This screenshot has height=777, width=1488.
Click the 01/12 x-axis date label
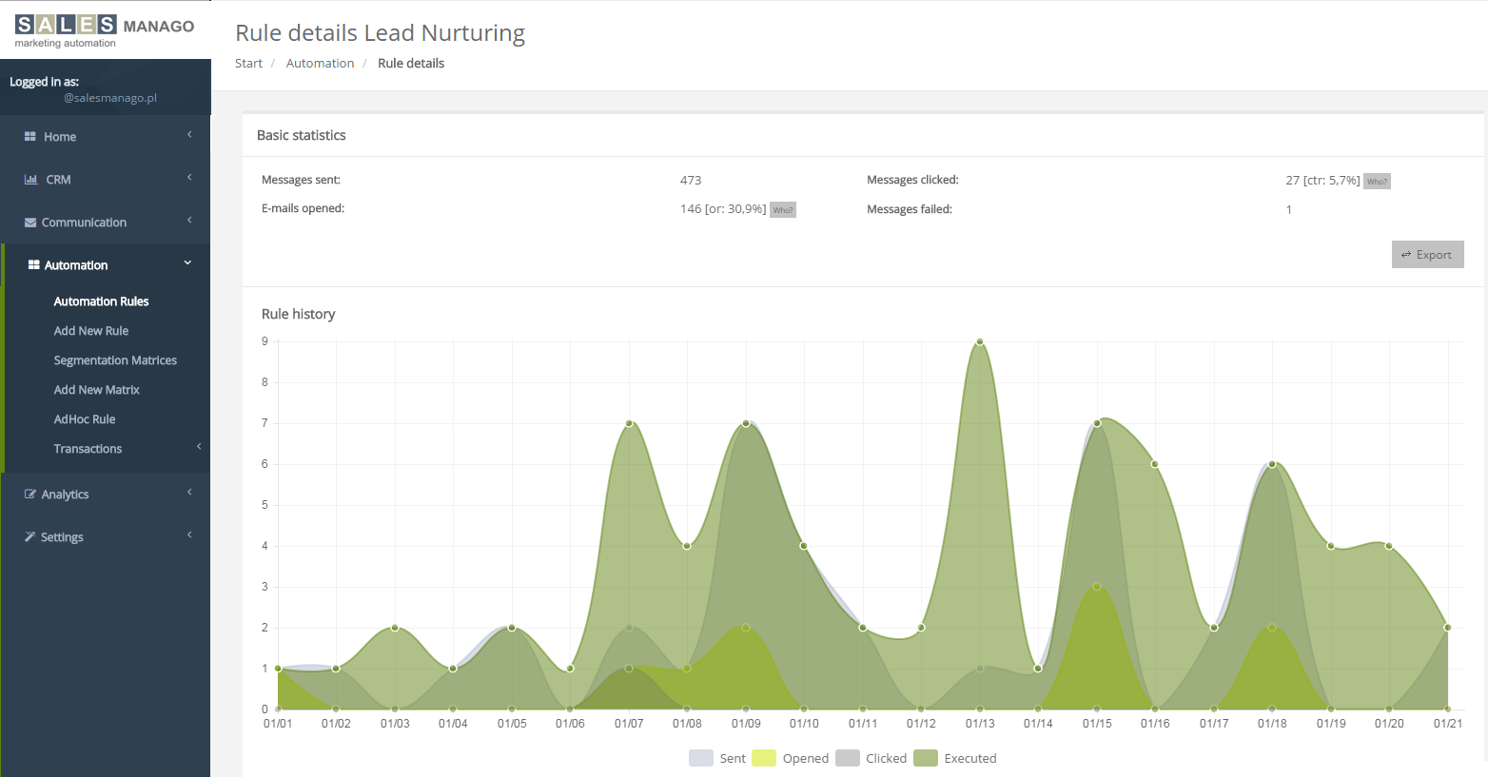[x=921, y=724]
